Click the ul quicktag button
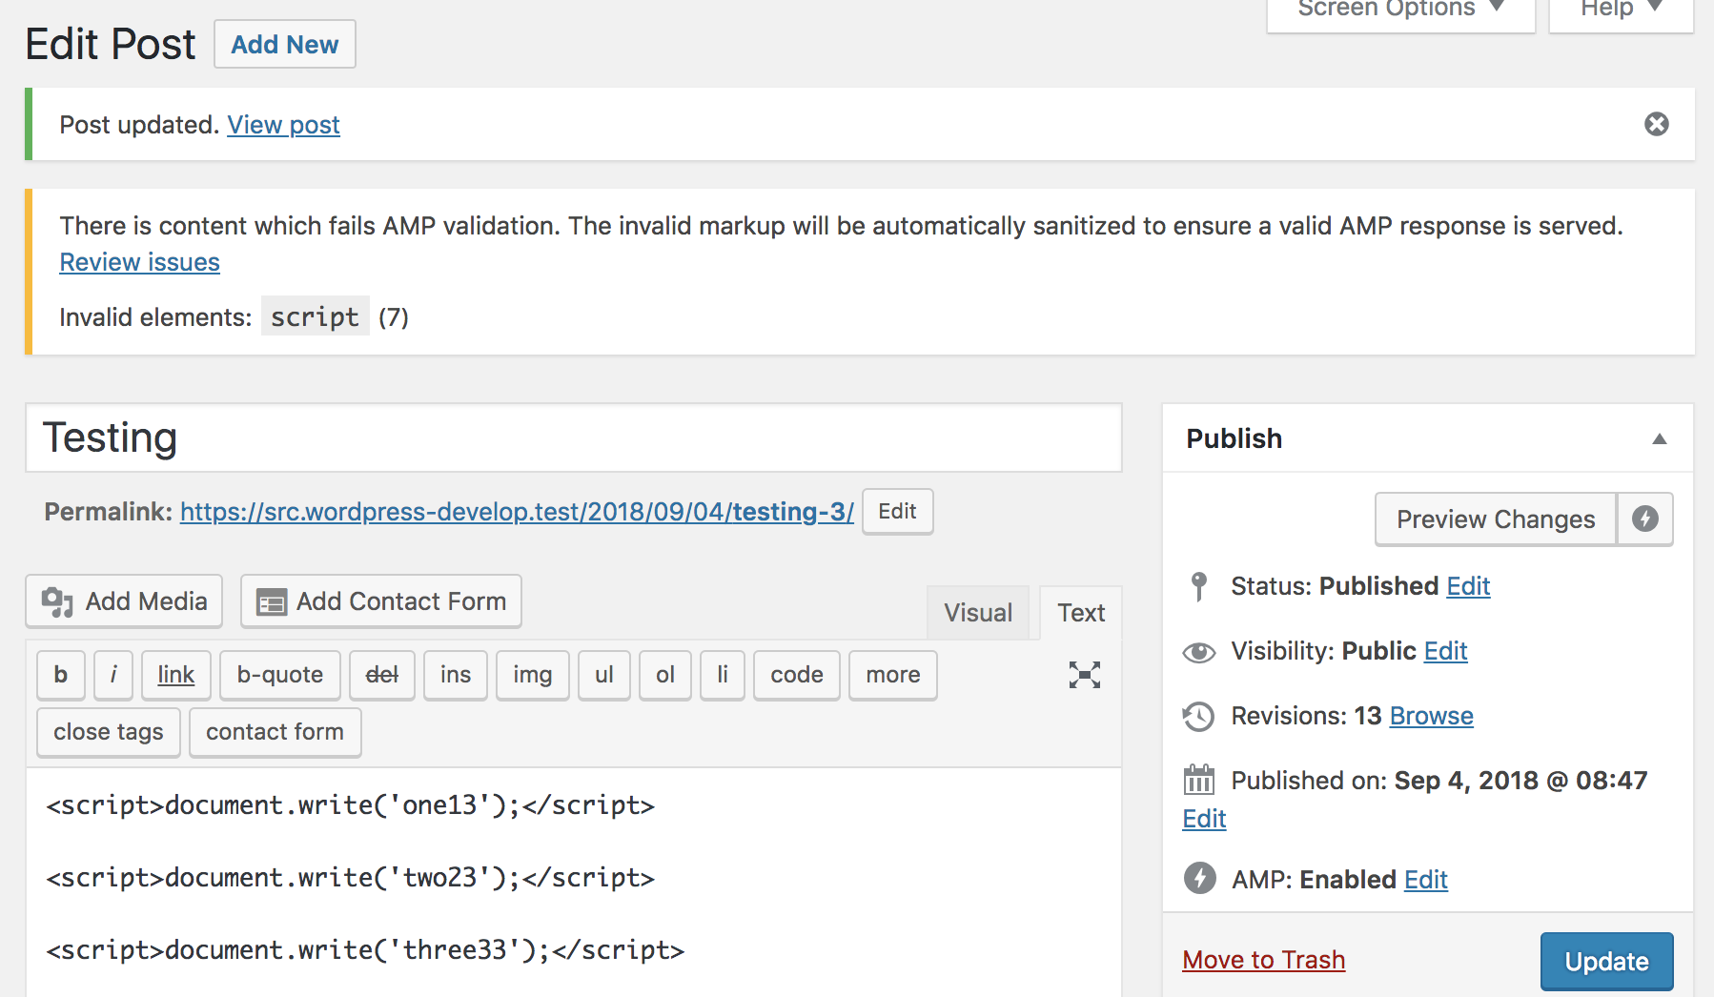 (604, 675)
